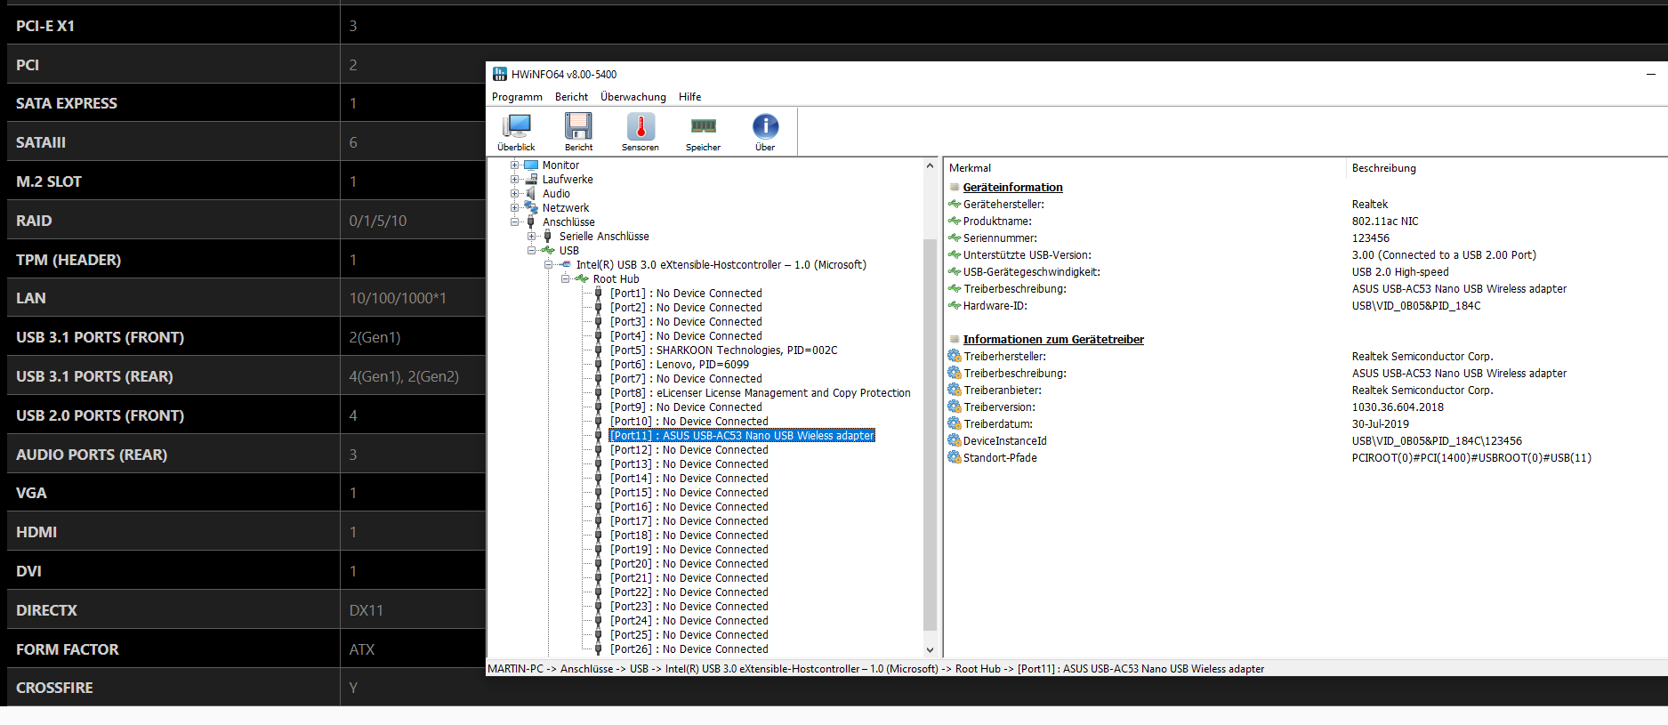
Task: Collapse the USB tree node
Action: (x=531, y=250)
